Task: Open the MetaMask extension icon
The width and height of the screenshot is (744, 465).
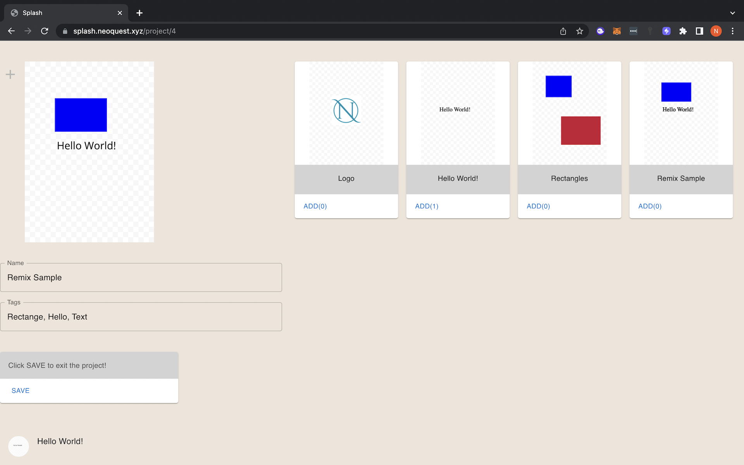Action: click(x=617, y=31)
